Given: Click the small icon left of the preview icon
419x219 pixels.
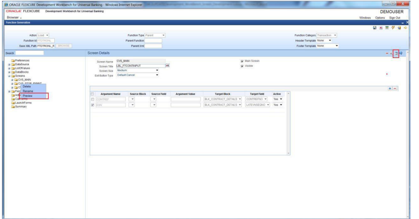Looking at the screenshot, I should (x=391, y=54).
